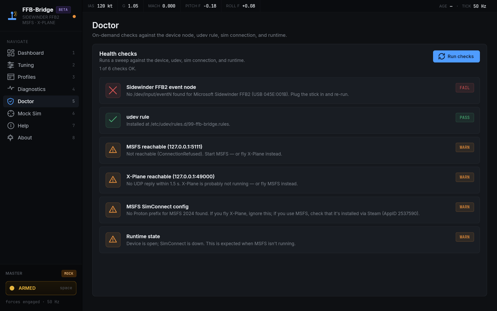The image size is (497, 311).
Task: Click the Diagnostics pulse waveform icon
Action: pos(11,88)
